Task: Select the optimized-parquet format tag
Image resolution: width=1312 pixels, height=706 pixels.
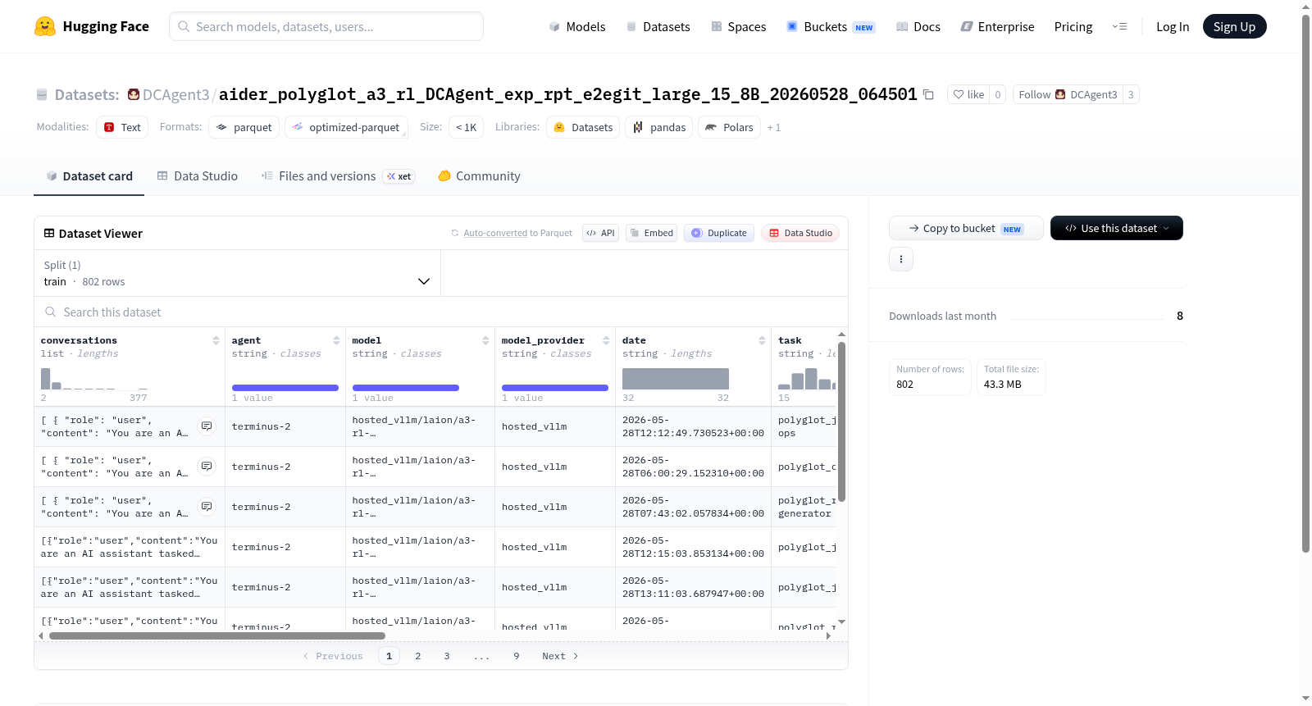Action: tap(346, 127)
